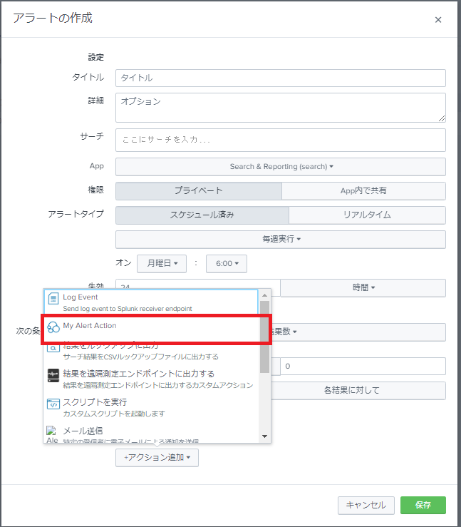The height and width of the screenshot is (527, 461).
Task: Click action list scrollbar up arrow
Action: coord(264,295)
